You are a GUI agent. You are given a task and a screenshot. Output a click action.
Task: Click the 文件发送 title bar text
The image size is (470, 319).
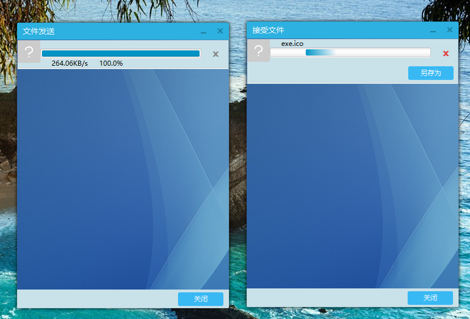[x=39, y=31]
